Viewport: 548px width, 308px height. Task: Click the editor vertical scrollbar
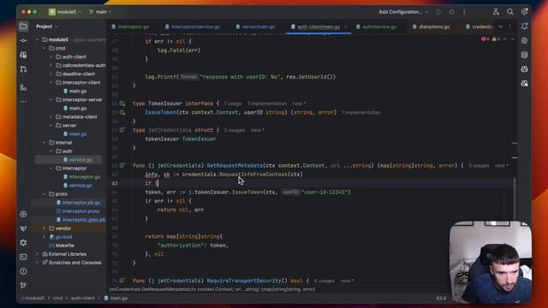click(515, 199)
